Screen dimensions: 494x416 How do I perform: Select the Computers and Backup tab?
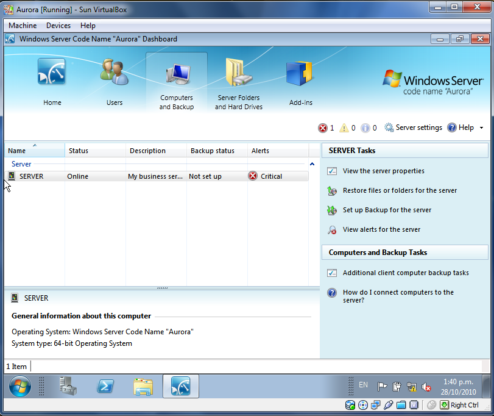point(177,84)
